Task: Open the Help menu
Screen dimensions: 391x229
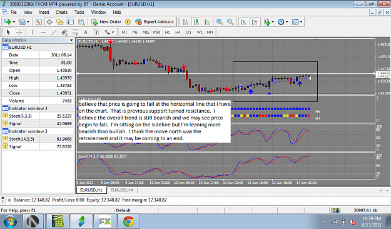Action: (x=117, y=12)
